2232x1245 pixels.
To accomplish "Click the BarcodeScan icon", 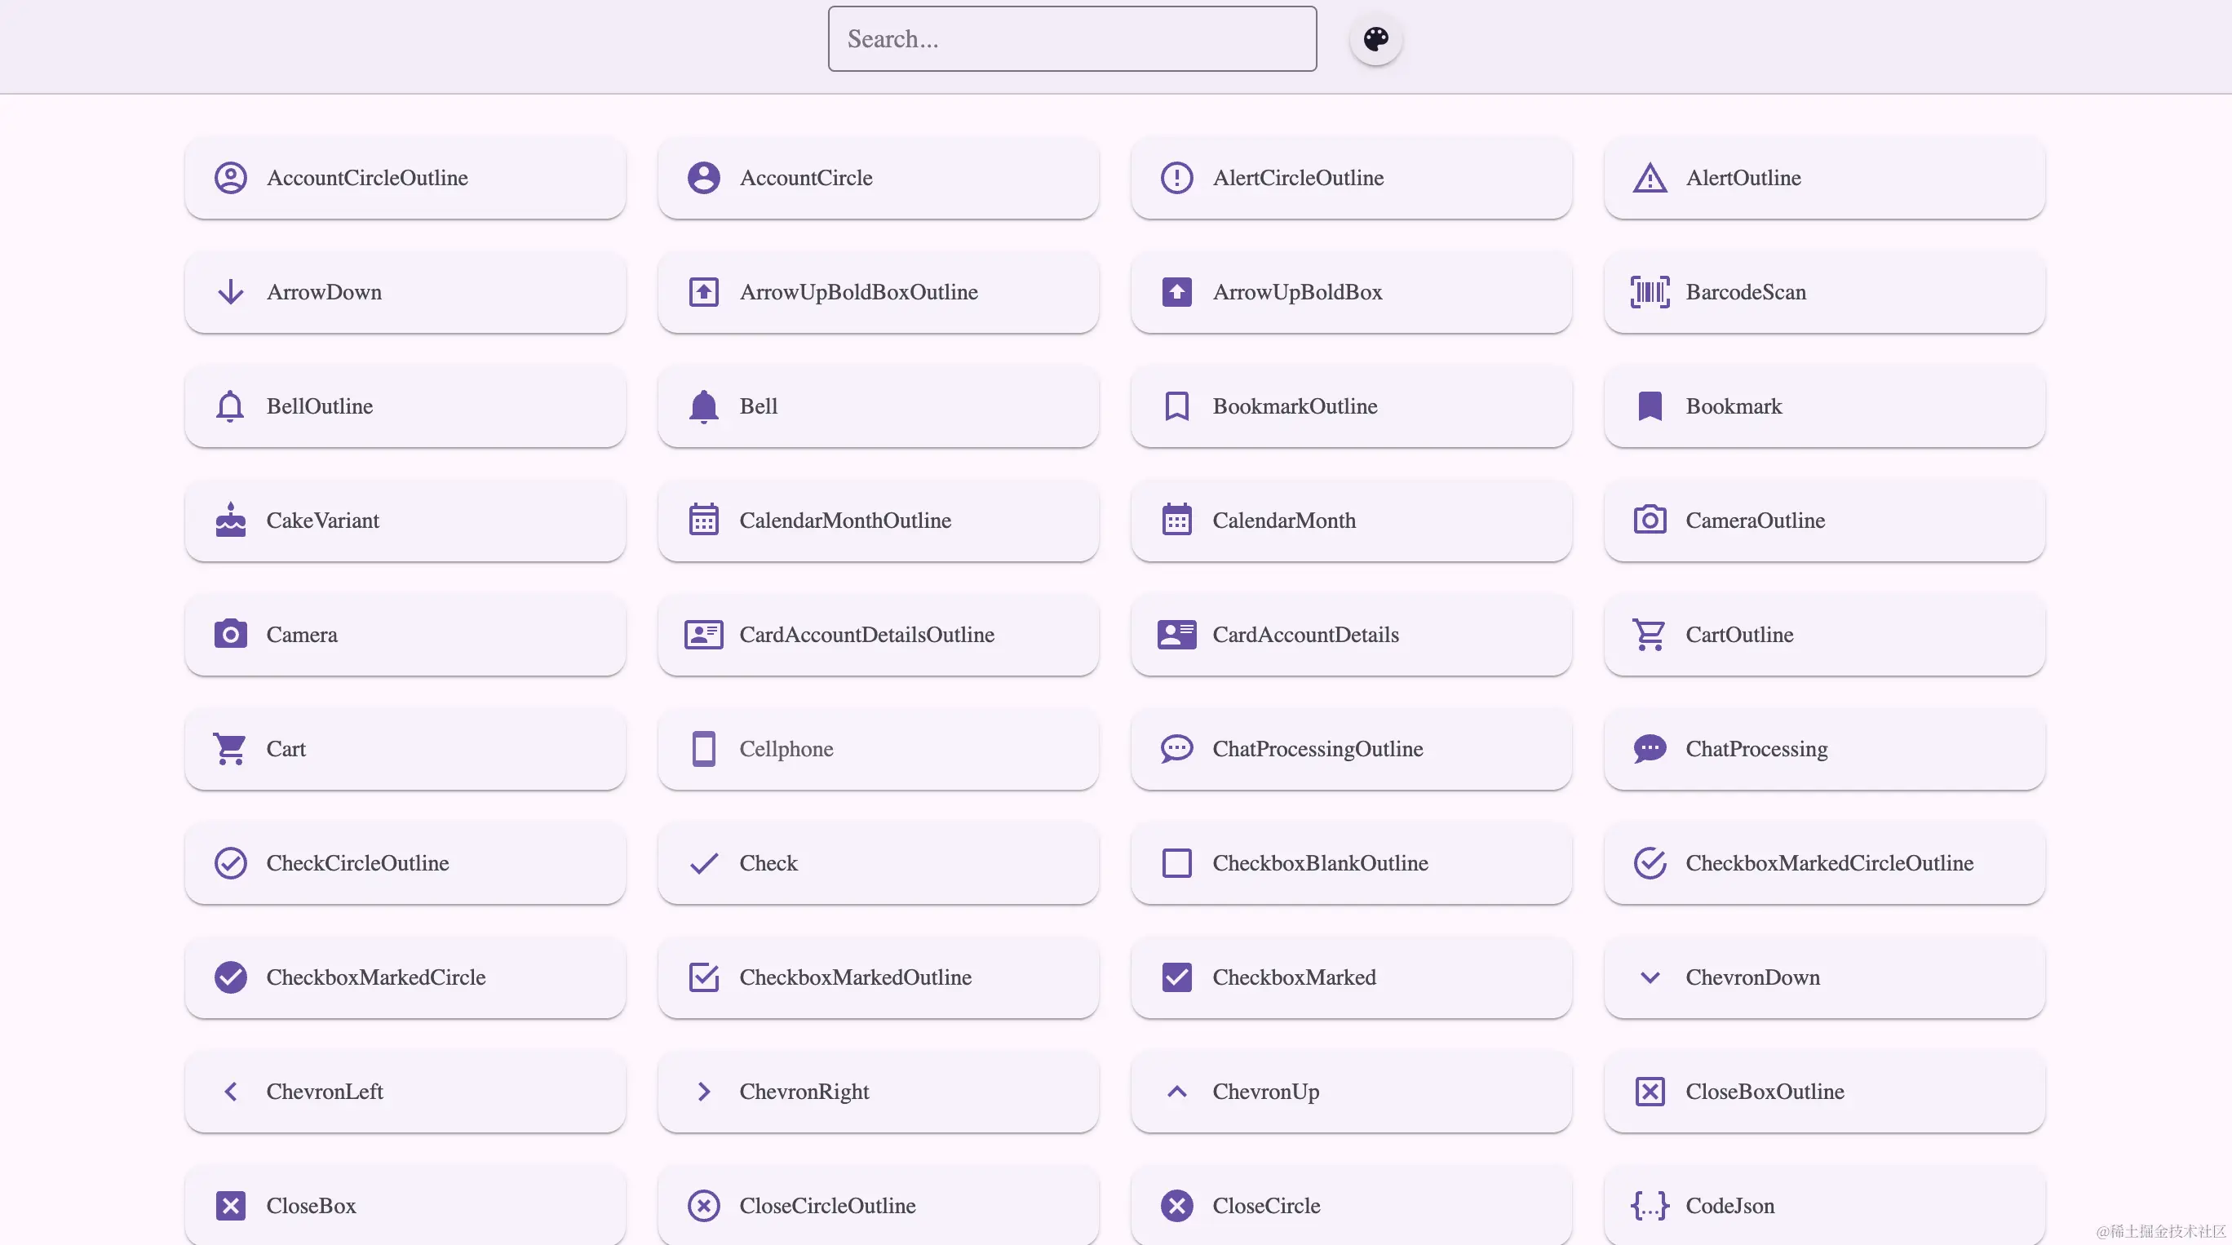I will coord(1649,292).
